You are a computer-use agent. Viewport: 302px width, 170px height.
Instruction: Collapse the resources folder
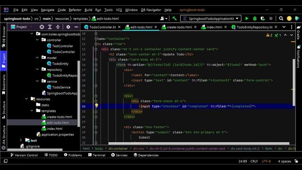[26, 99]
